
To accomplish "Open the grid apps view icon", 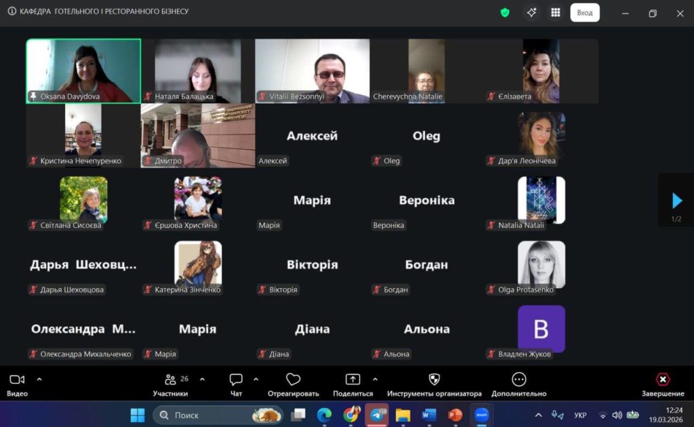I will click(556, 12).
